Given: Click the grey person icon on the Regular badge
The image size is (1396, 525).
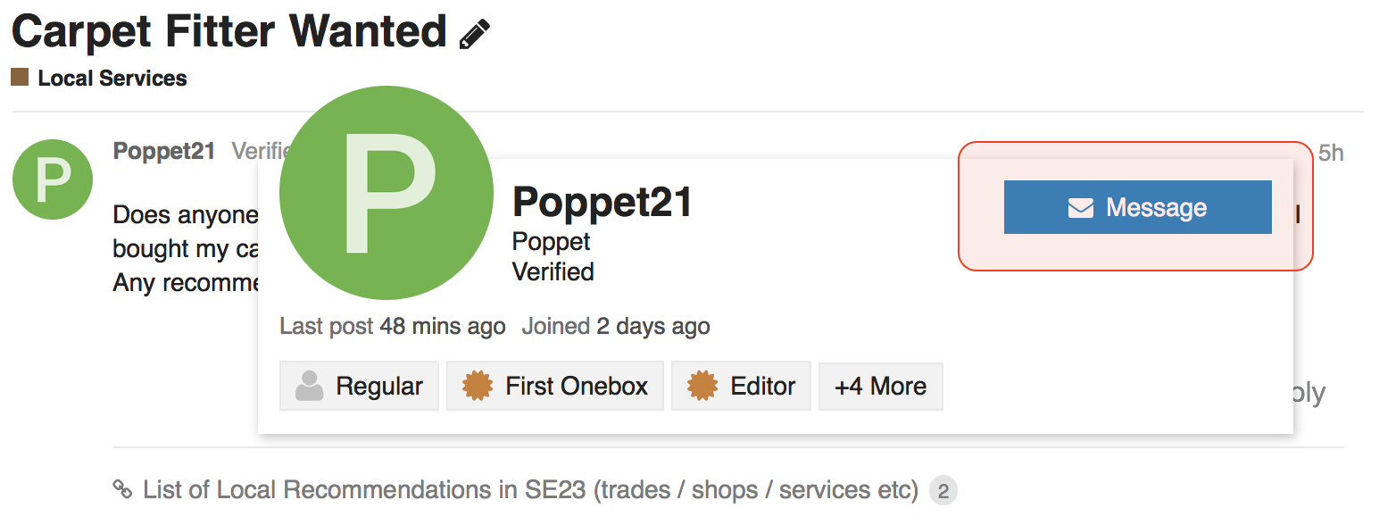Looking at the screenshot, I should 309,386.
